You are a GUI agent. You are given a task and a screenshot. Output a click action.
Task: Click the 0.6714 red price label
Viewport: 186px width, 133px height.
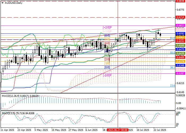tap(180, 17)
